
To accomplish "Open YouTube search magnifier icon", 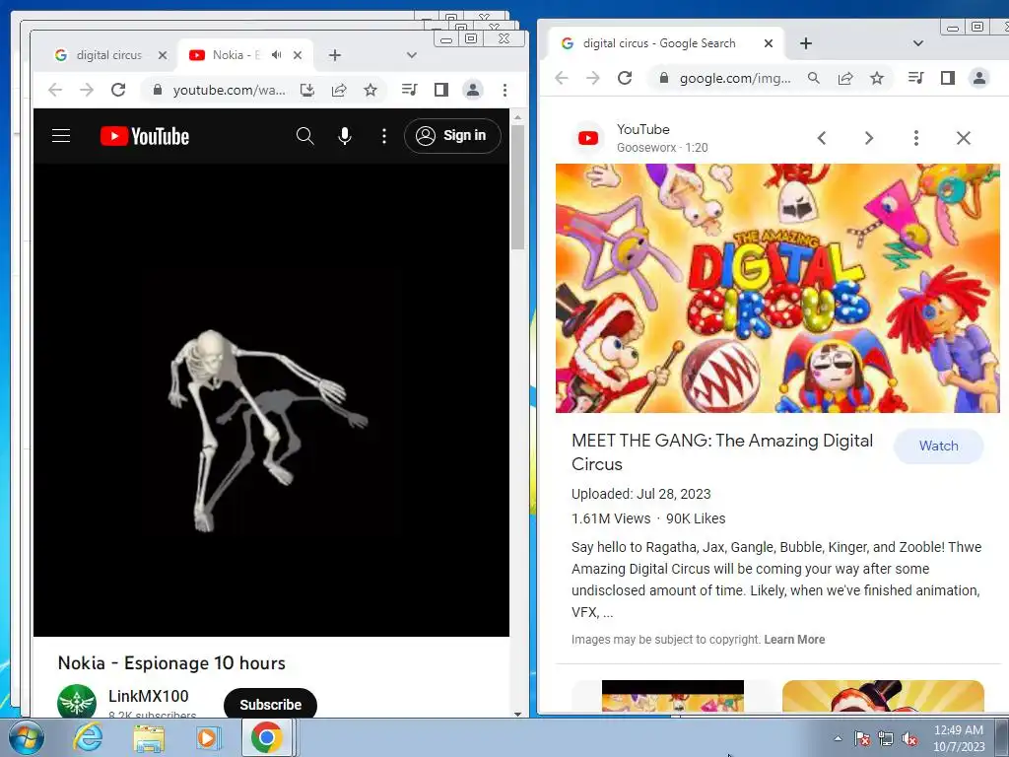I will (x=305, y=136).
